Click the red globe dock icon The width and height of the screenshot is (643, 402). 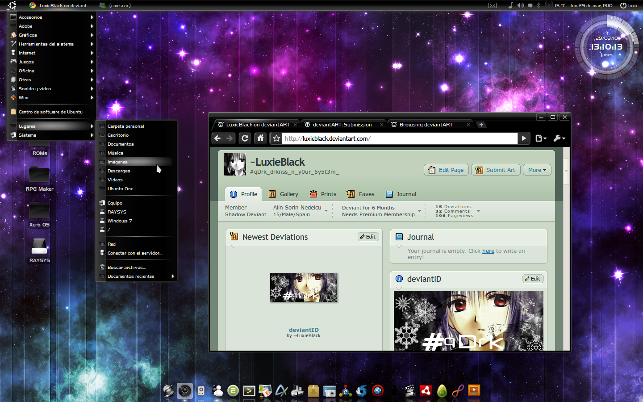point(378,391)
